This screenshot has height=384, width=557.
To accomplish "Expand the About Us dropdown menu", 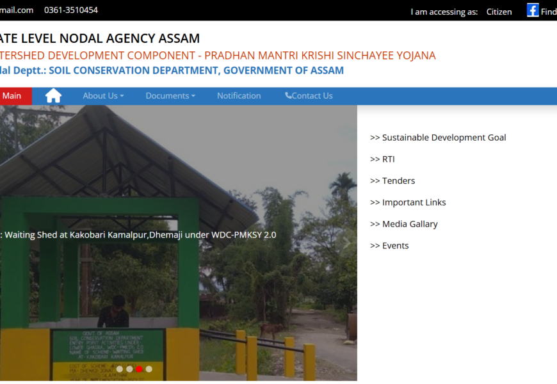I will pyautogui.click(x=103, y=96).
